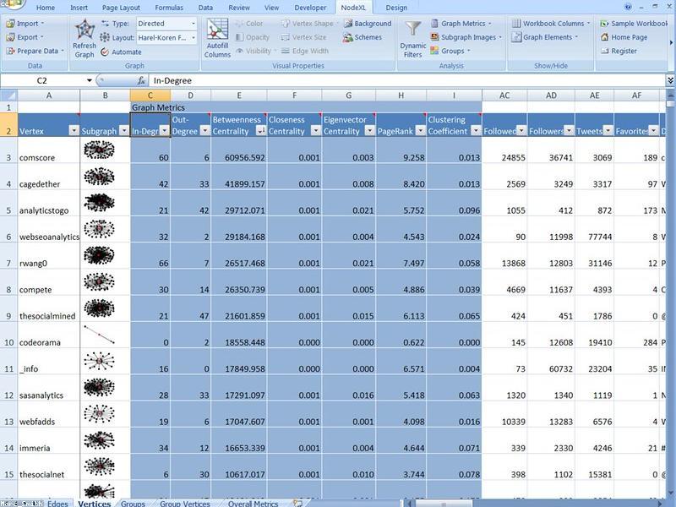Open Clustering Coefficient filter dropdown
The image size is (676, 507).
tap(476, 131)
